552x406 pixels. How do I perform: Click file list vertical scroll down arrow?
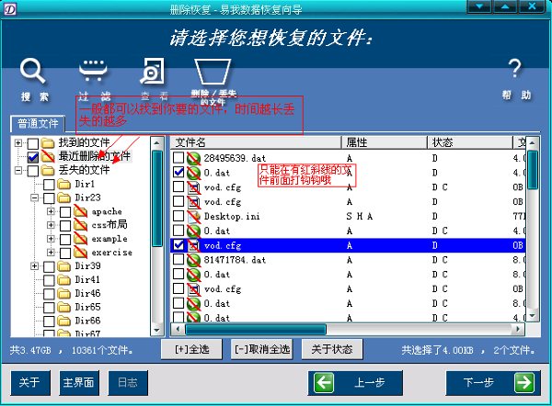(533, 315)
